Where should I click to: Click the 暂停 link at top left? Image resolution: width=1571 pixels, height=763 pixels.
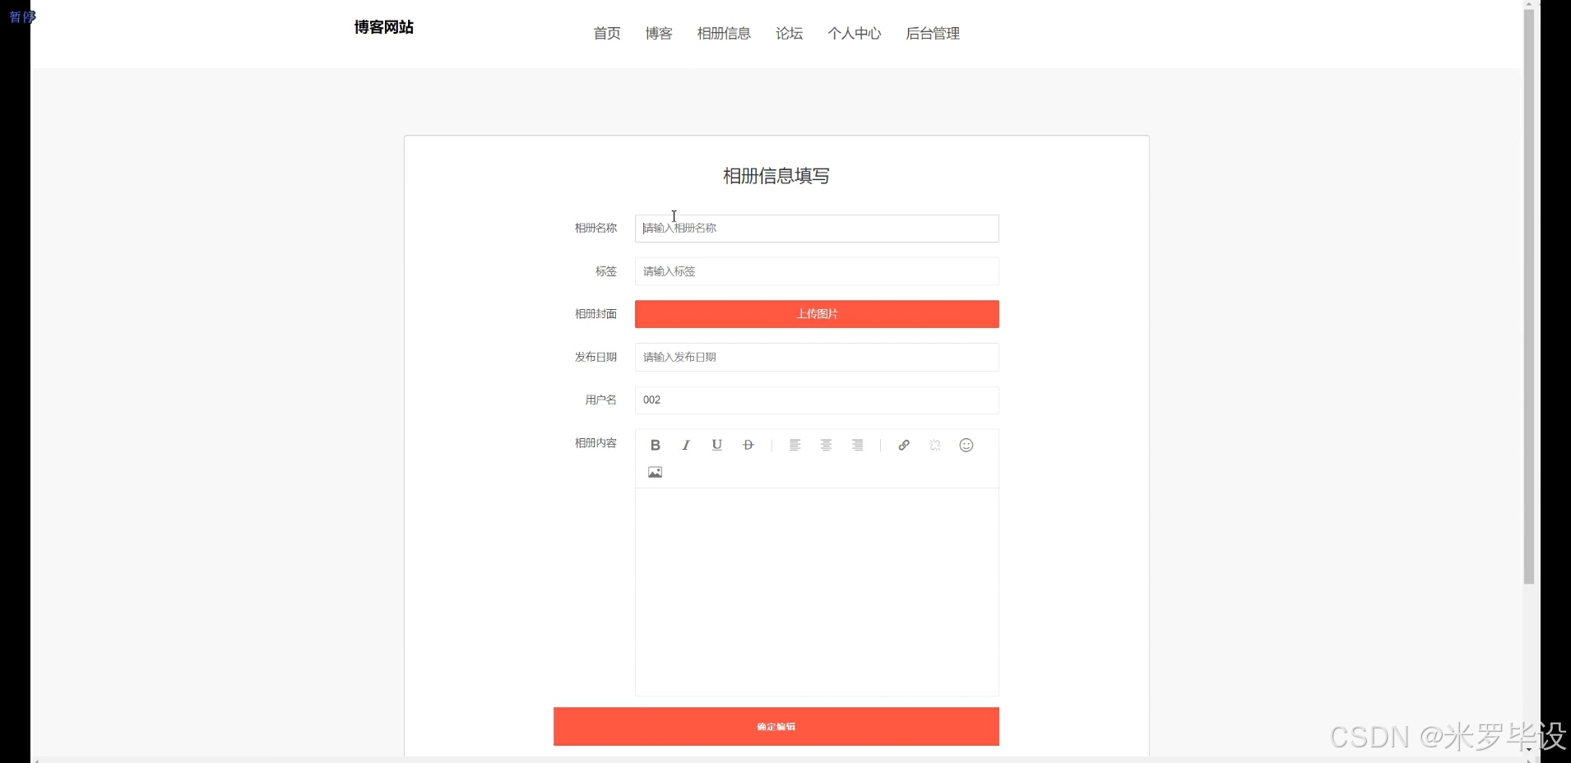coord(22,16)
